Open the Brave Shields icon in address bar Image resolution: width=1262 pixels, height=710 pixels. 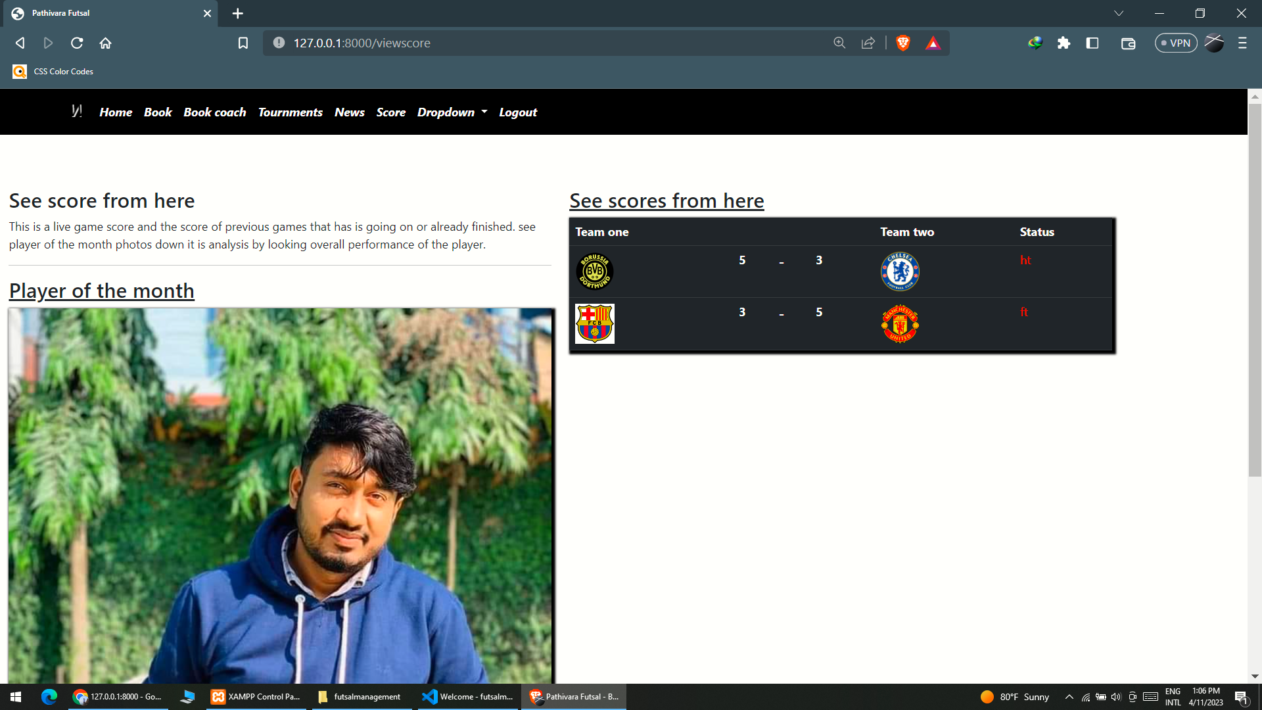click(902, 43)
